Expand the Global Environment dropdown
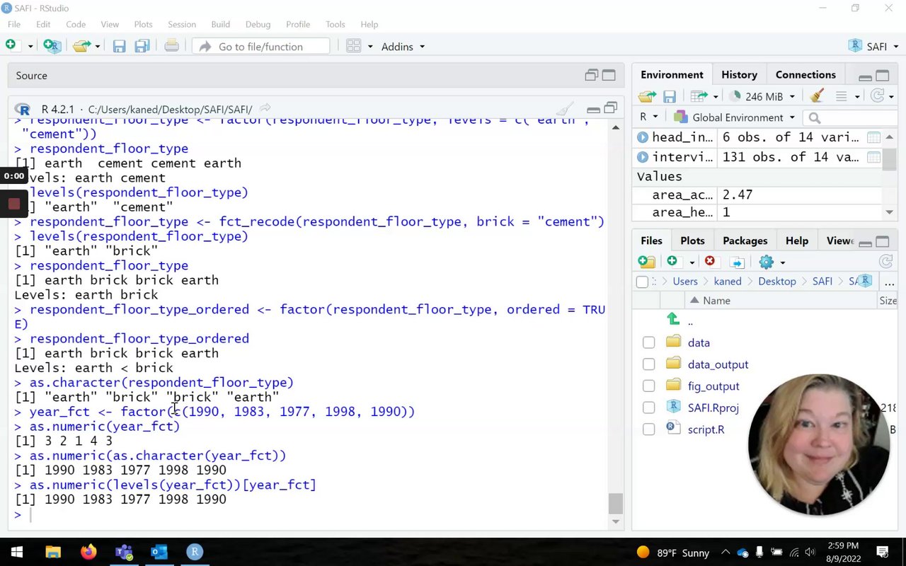The width and height of the screenshot is (906, 566). pyautogui.click(x=737, y=117)
